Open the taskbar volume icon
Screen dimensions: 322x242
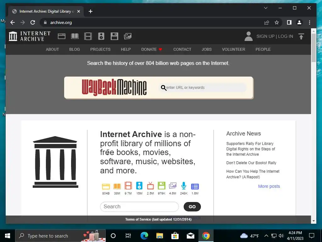[x=281, y=236]
